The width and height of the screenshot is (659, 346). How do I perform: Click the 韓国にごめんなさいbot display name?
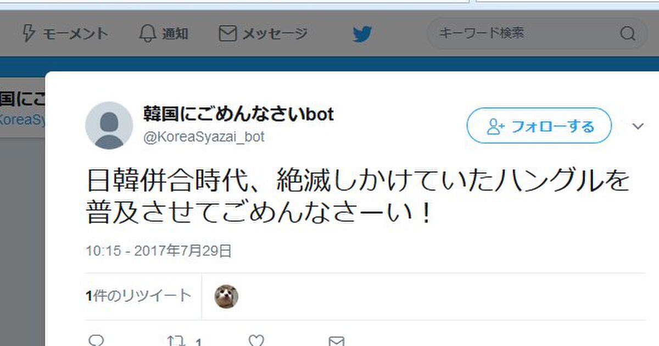coord(238,114)
